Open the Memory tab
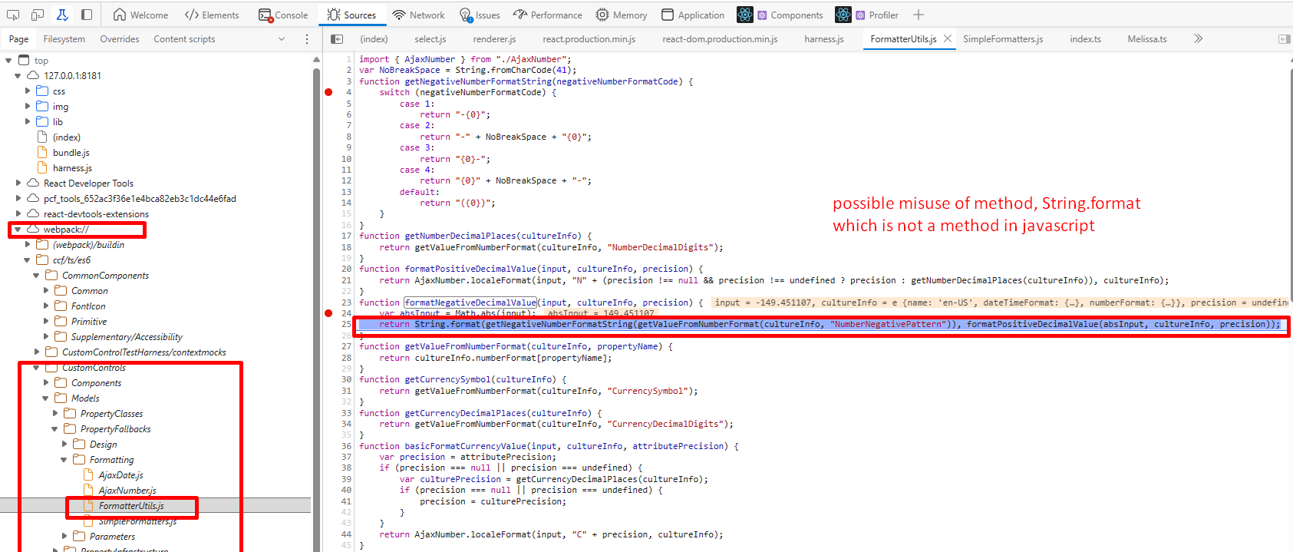1293x552 pixels. pos(622,15)
